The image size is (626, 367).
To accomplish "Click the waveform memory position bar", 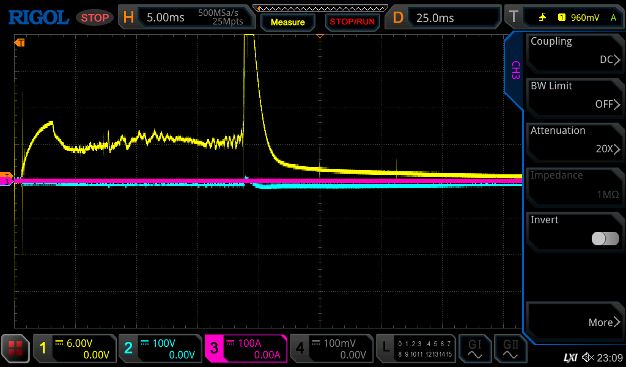I will pyautogui.click(x=320, y=8).
